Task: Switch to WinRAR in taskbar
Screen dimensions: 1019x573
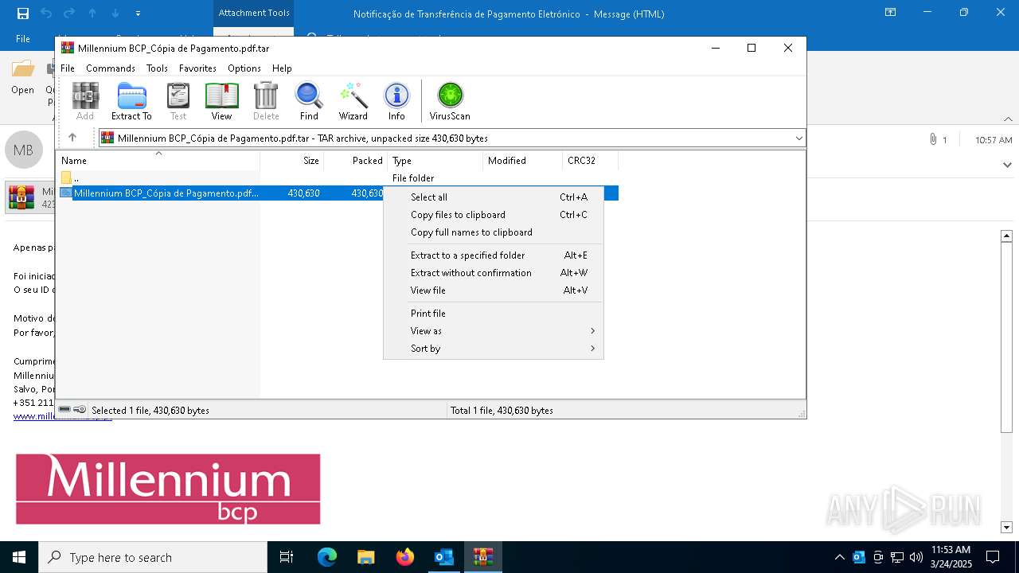Action: point(482,557)
